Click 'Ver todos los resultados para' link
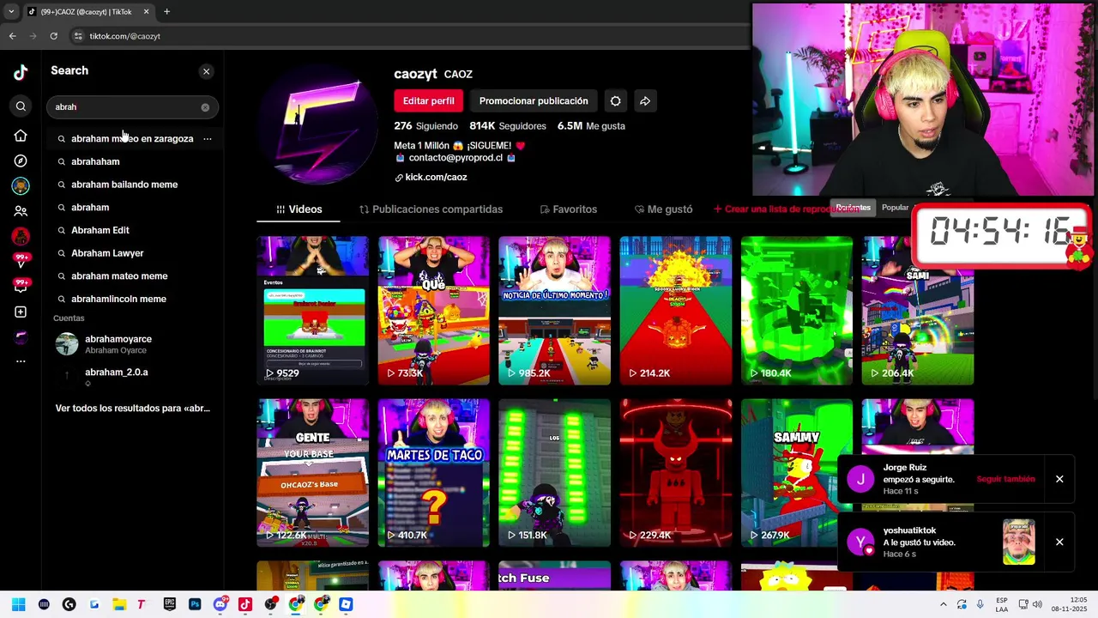Screen dimensions: 1098x618 (133, 409)
